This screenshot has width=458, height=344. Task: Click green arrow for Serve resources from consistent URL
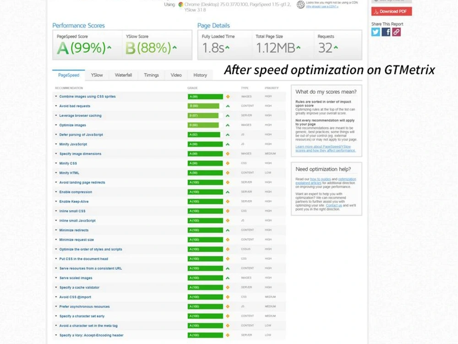(x=228, y=269)
